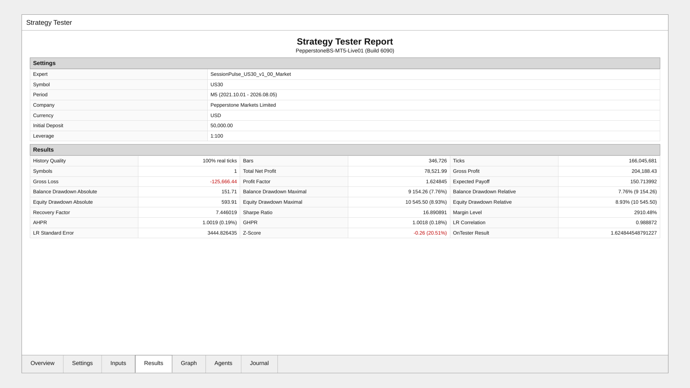Click the 100% real ticks value

click(220, 161)
